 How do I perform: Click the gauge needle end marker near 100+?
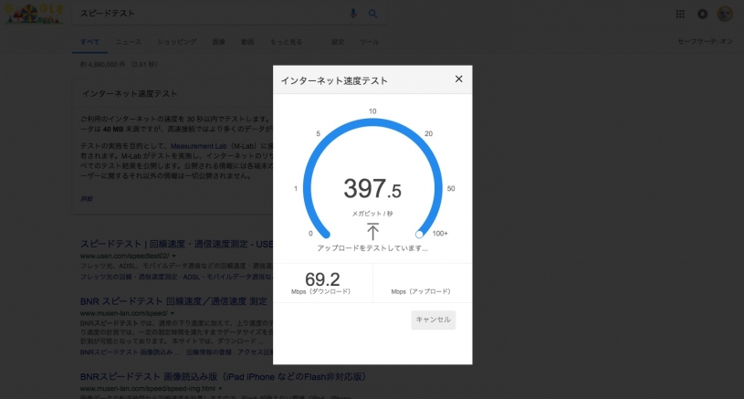coord(419,234)
